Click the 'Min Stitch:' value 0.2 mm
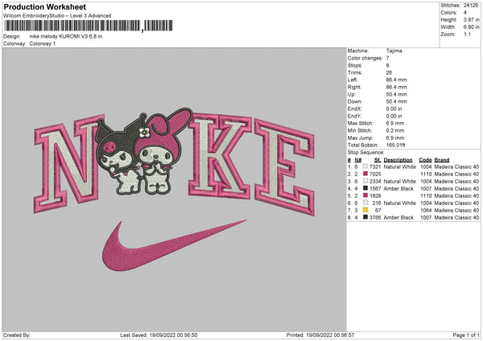483x341 pixels. [x=395, y=130]
